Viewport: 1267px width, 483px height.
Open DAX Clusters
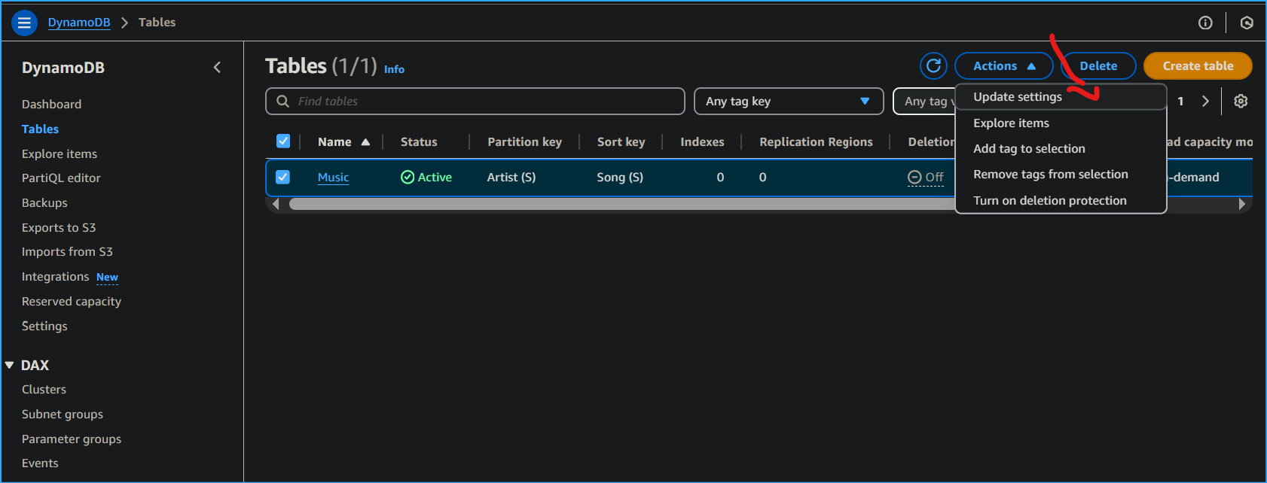click(44, 389)
